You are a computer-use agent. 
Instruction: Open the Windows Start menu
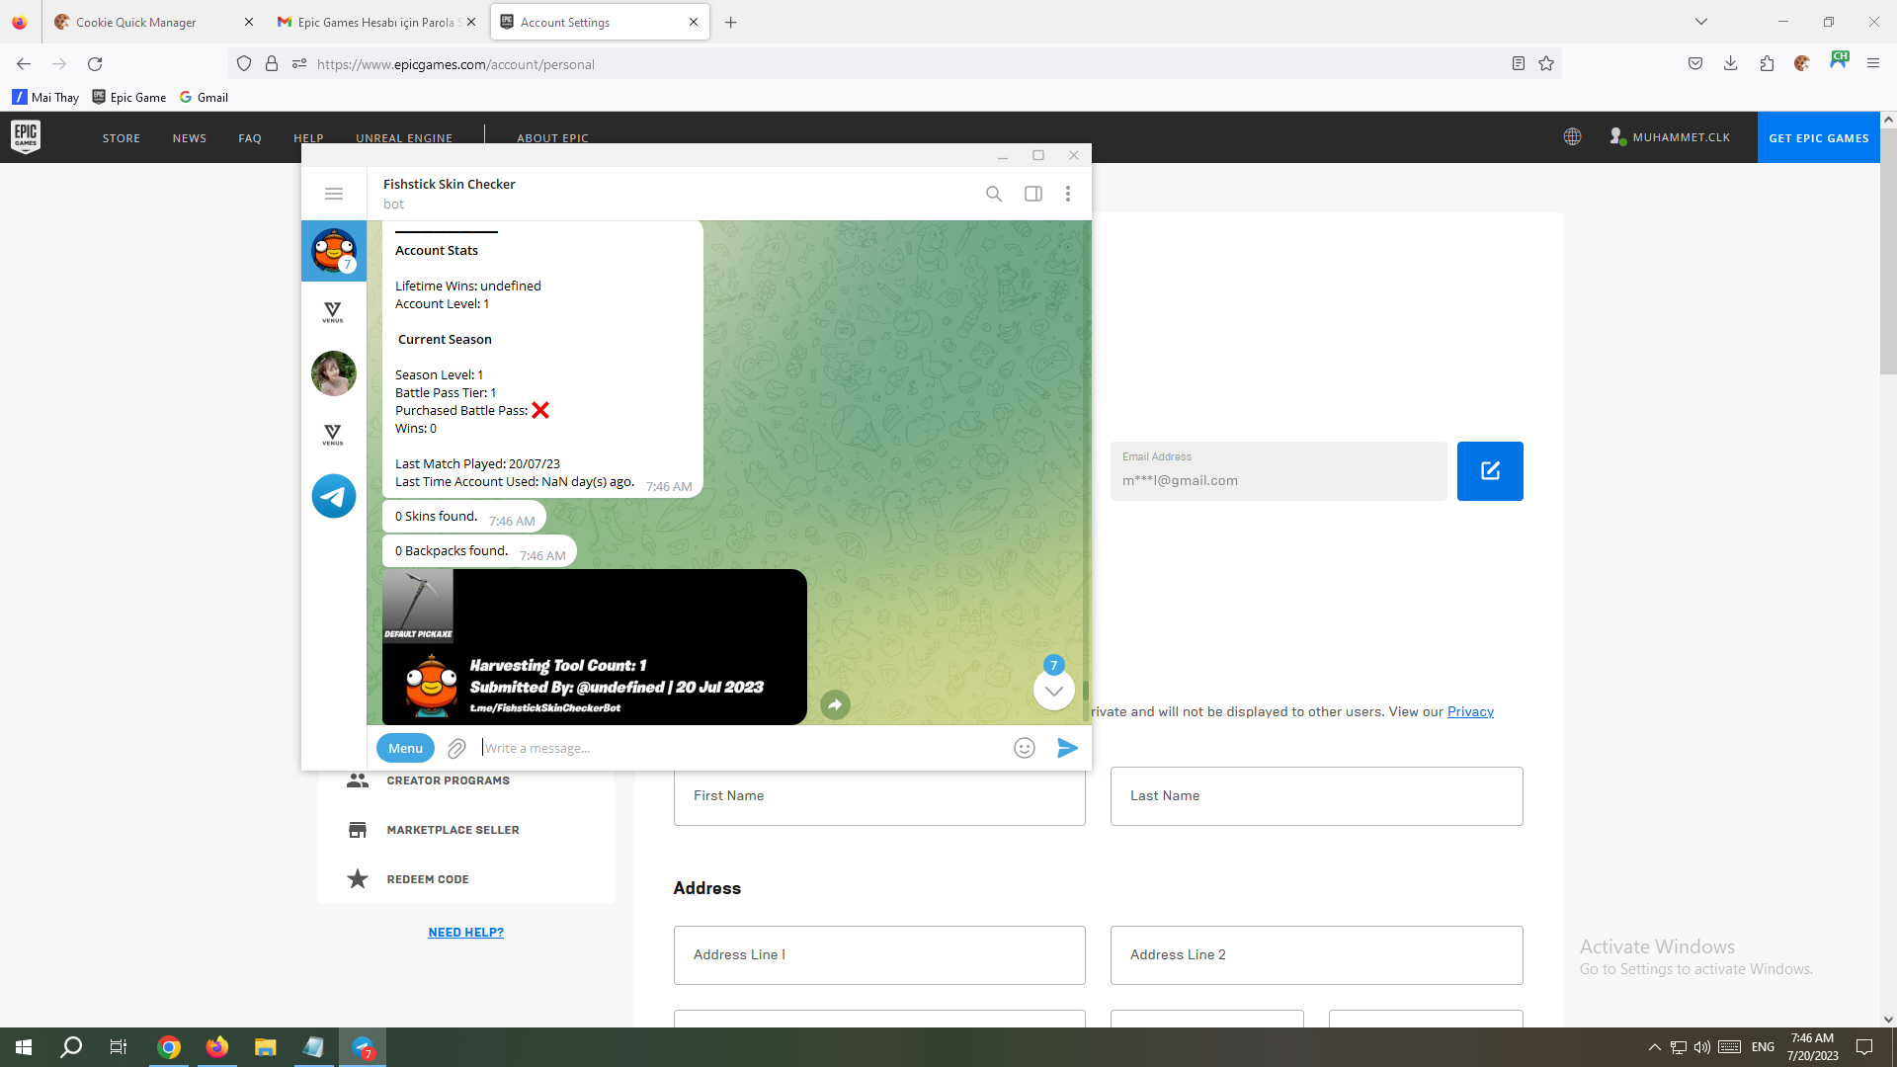click(x=24, y=1047)
